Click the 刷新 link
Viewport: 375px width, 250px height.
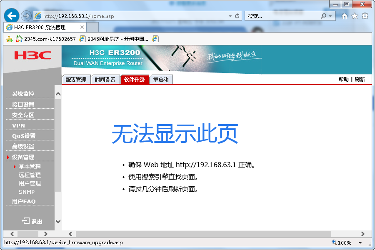pyautogui.click(x=360, y=80)
